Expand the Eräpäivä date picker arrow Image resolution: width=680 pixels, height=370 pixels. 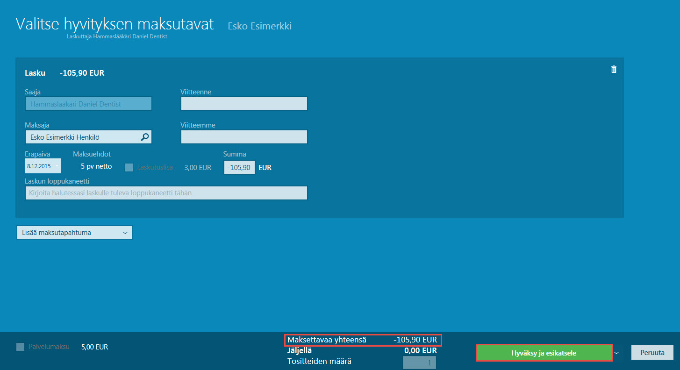57,166
